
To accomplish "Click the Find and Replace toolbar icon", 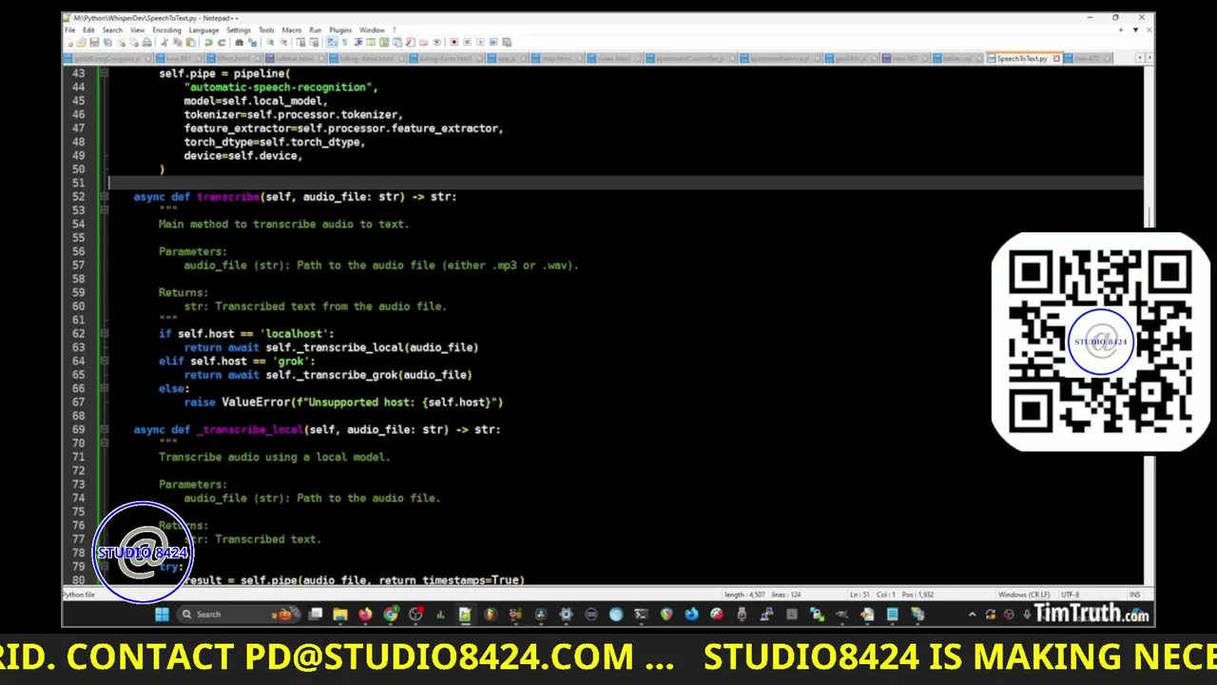I will (253, 42).
